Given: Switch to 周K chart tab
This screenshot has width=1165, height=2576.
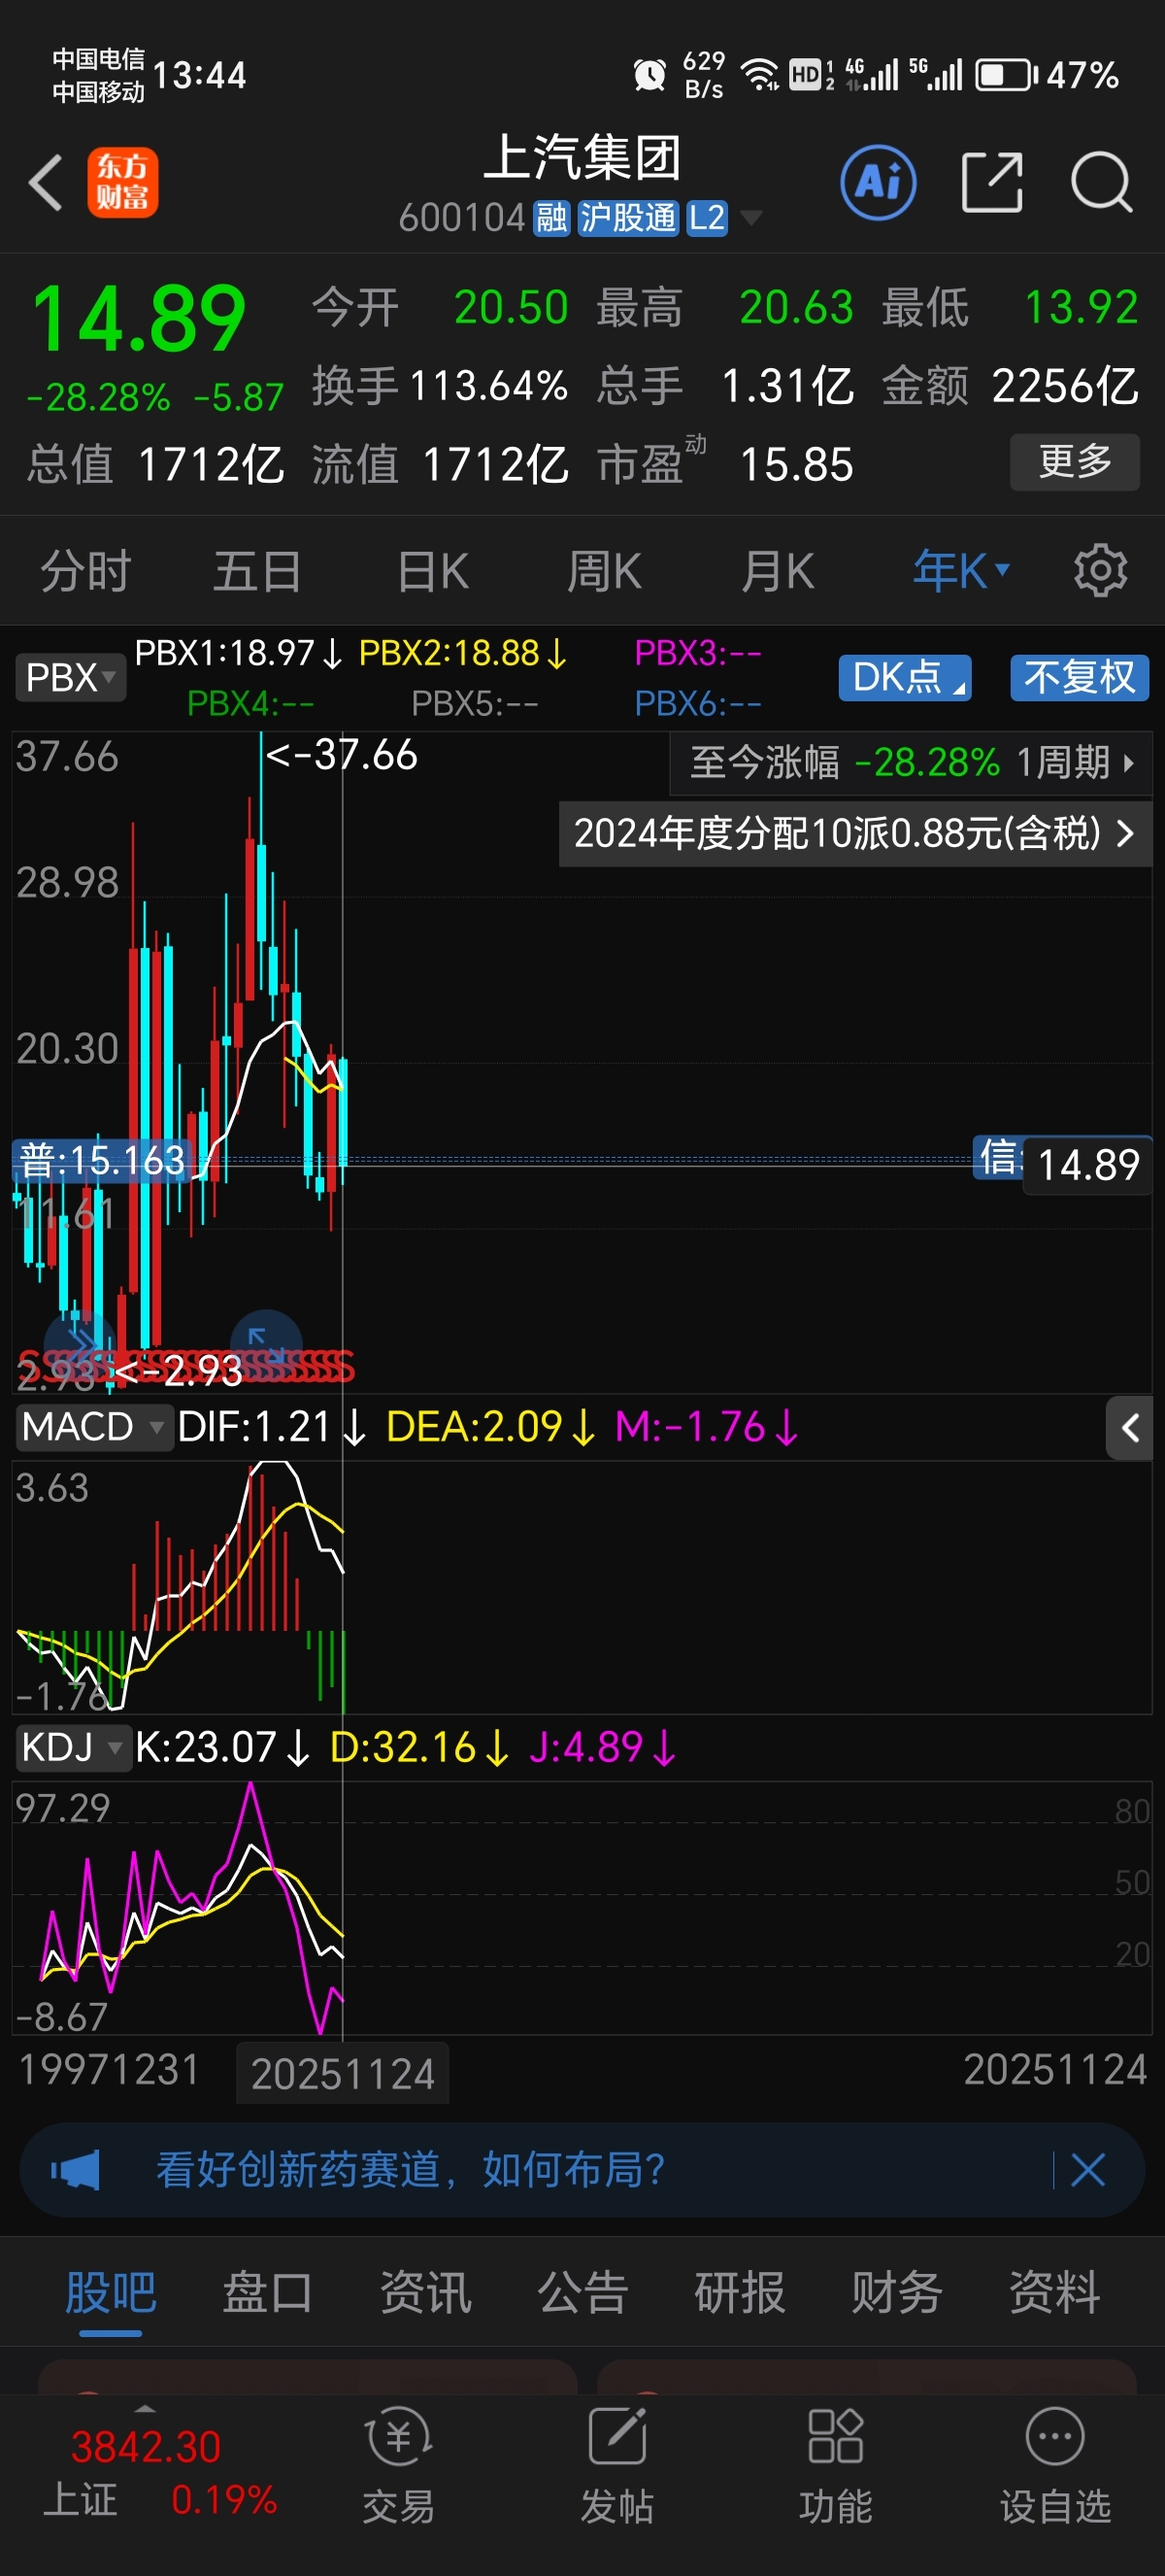Looking at the screenshot, I should (x=605, y=571).
